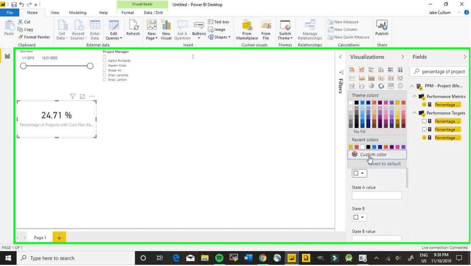Open the Edit Queries dropdown
471x266 pixels.
click(113, 30)
